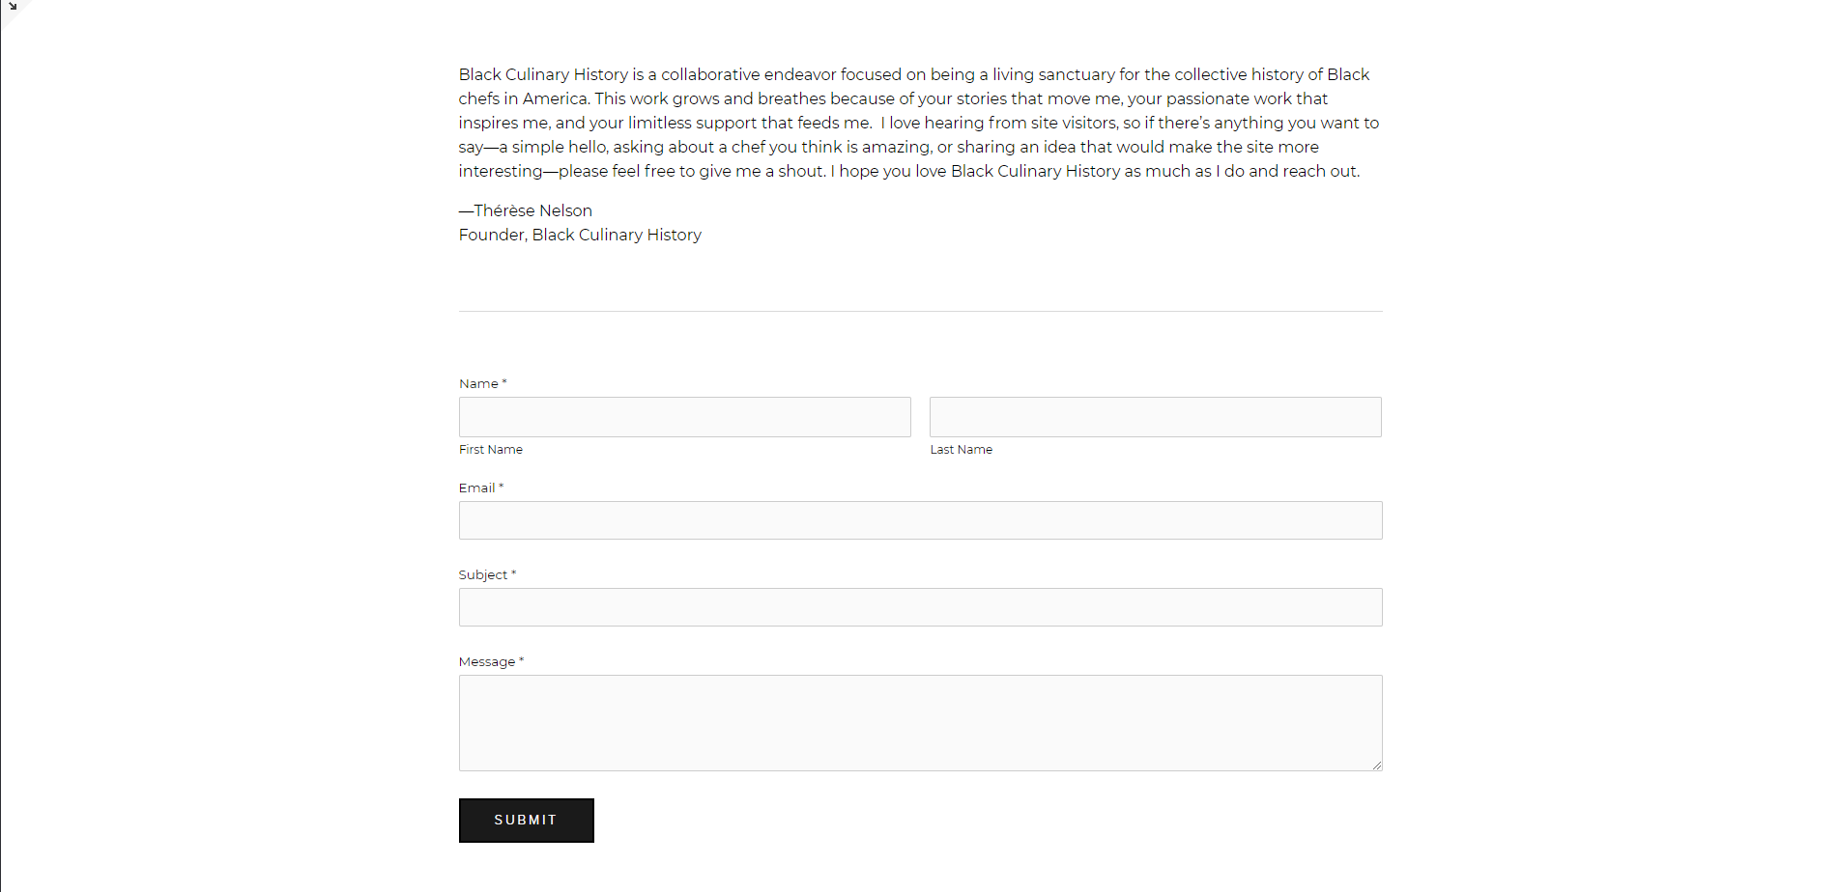Click the 'Subject *' field label

coord(487,574)
